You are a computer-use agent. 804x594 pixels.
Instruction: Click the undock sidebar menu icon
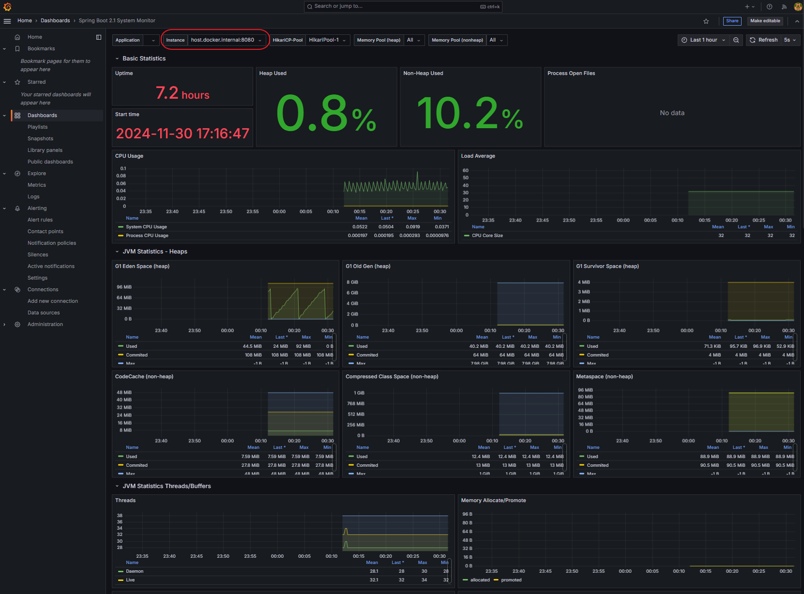pos(99,37)
